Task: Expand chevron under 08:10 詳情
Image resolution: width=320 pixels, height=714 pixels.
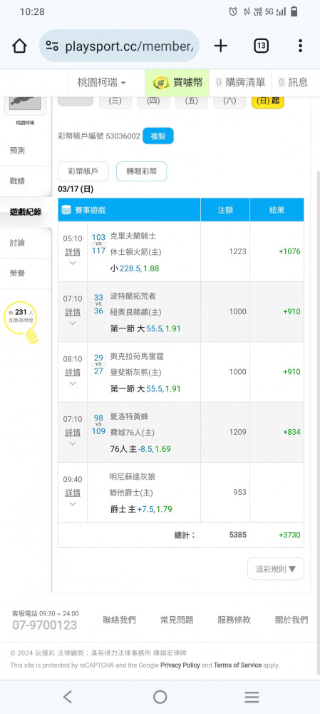Action: coord(73,383)
